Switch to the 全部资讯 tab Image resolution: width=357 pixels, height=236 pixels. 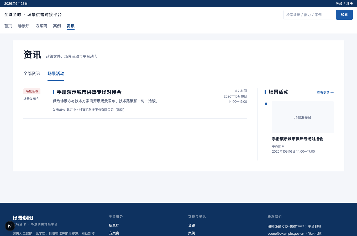click(x=32, y=74)
